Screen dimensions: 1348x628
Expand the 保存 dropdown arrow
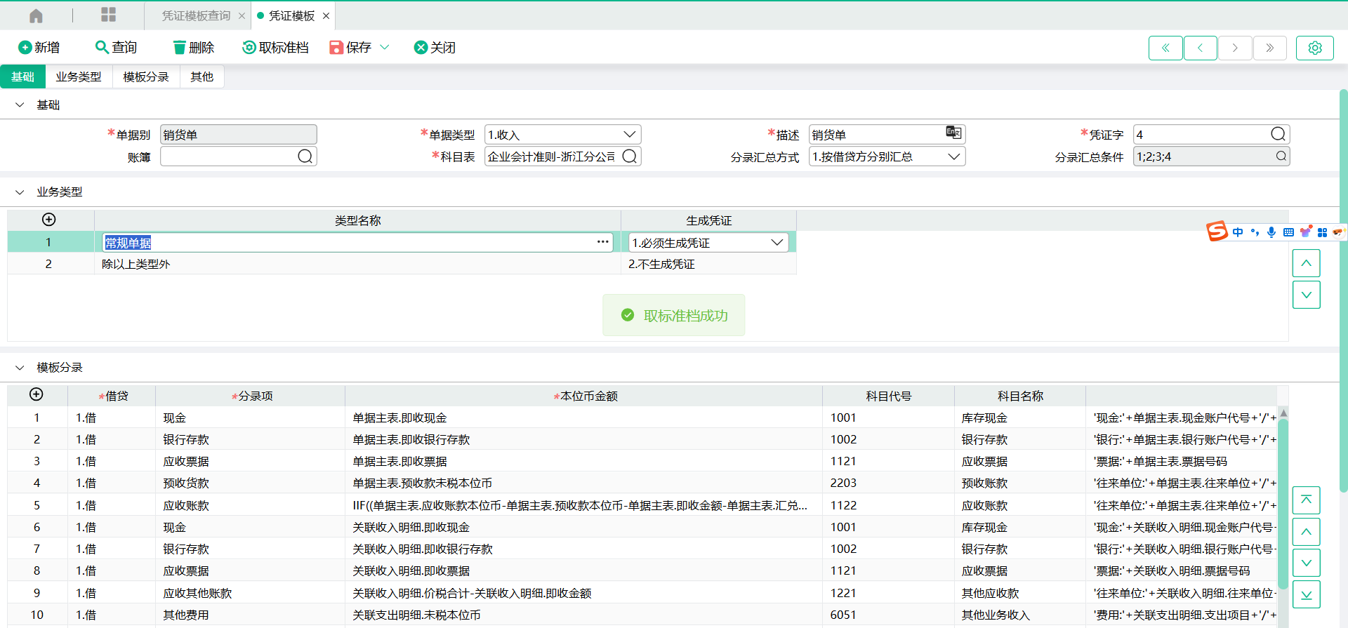(x=385, y=47)
